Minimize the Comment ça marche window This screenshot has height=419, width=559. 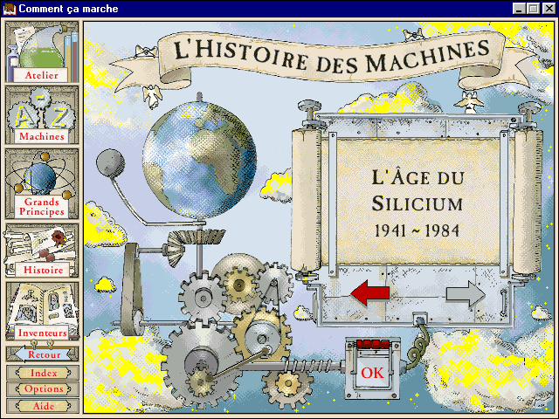coord(519,9)
